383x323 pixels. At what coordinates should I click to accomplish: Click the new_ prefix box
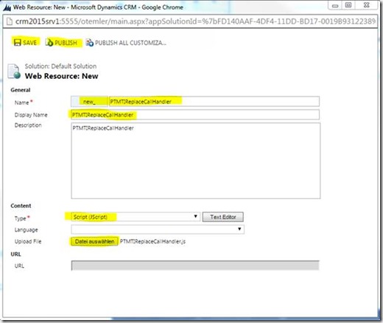coord(89,102)
